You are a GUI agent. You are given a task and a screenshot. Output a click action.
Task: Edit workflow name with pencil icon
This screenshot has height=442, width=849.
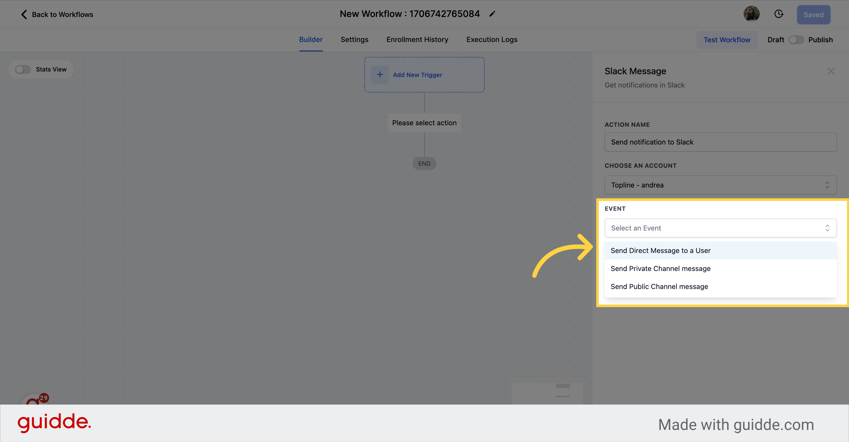coord(492,14)
